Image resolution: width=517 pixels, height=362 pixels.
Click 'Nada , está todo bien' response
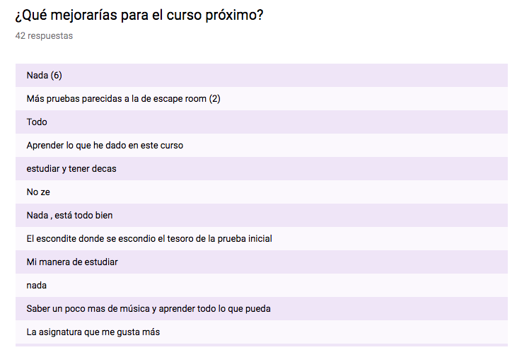click(262, 215)
